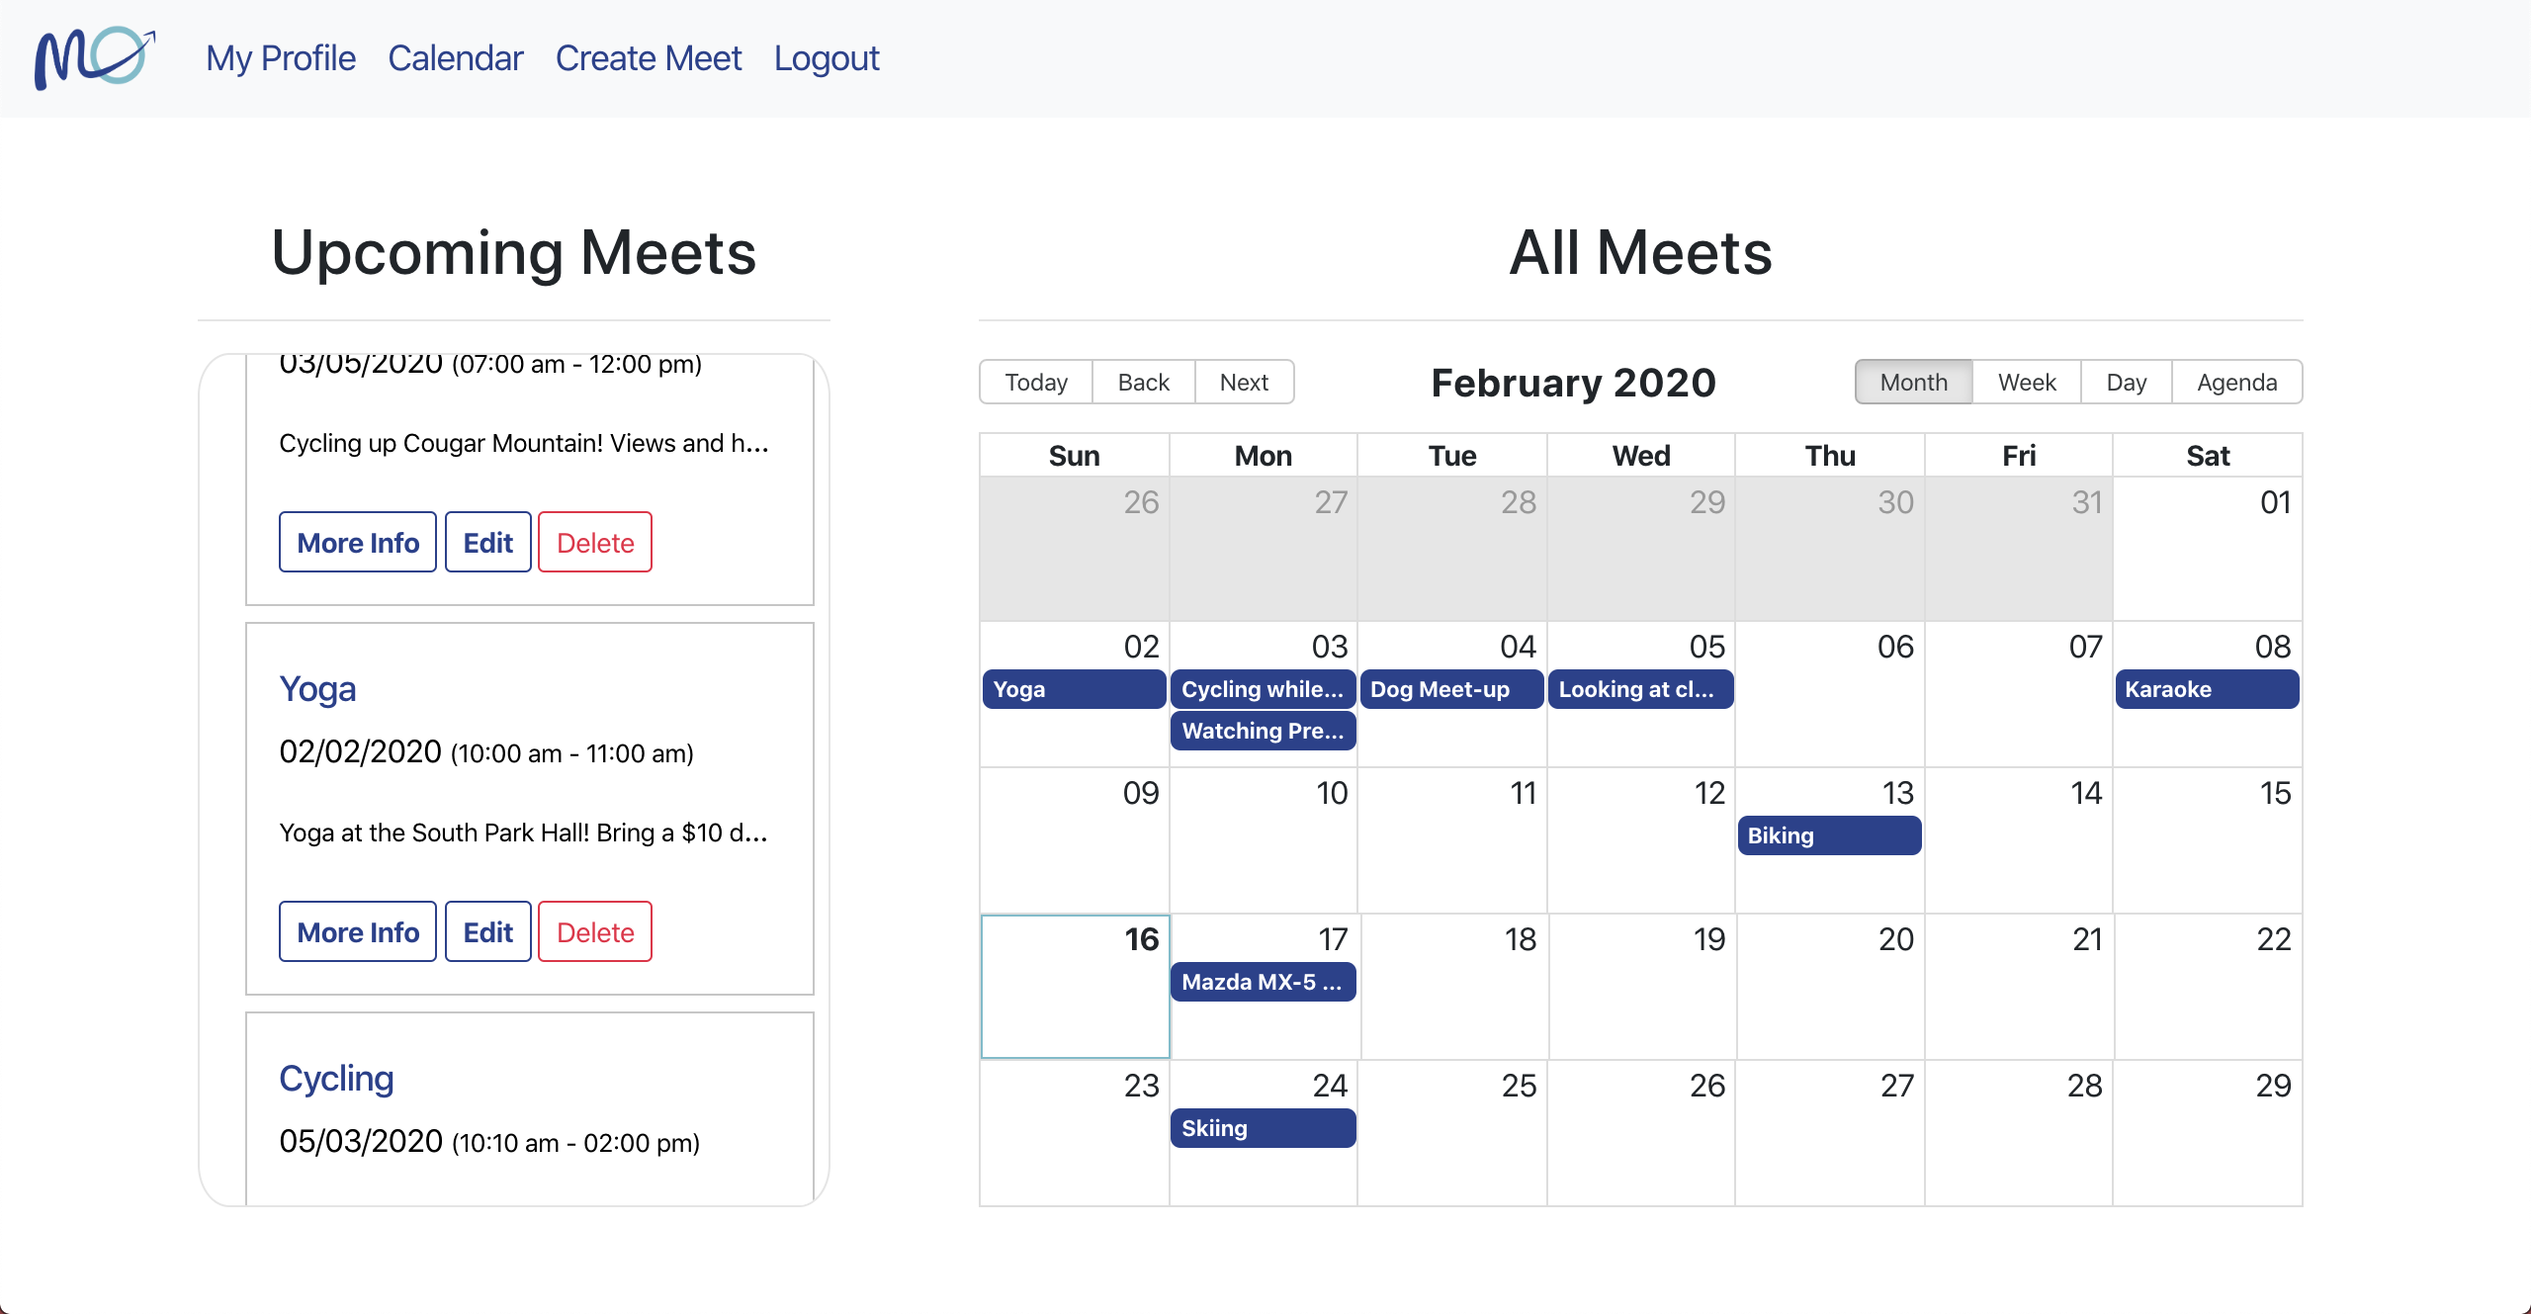This screenshot has height=1314, width=2531.
Task: Logout of the application
Action: 827,57
